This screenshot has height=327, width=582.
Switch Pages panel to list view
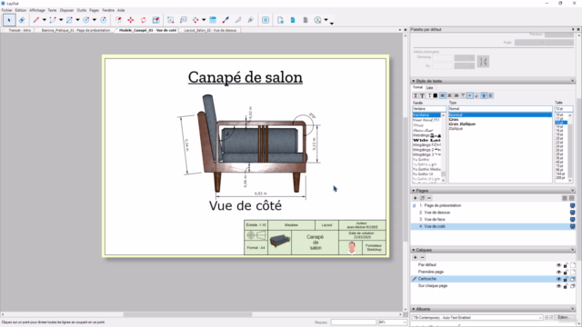pyautogui.click(x=565, y=198)
